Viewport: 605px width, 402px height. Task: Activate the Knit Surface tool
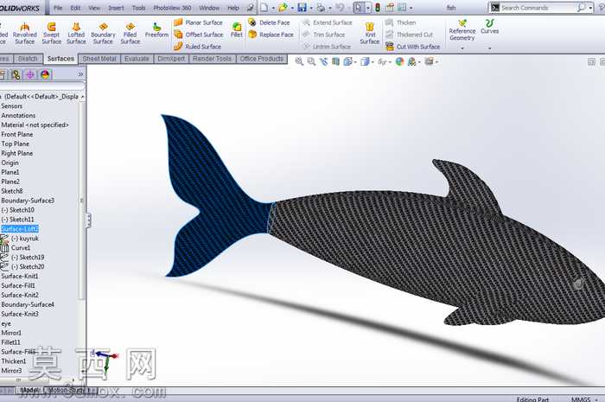tap(370, 33)
